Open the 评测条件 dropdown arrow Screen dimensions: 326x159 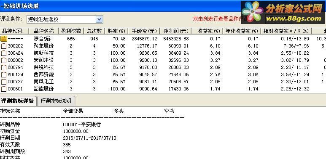pos(99,19)
